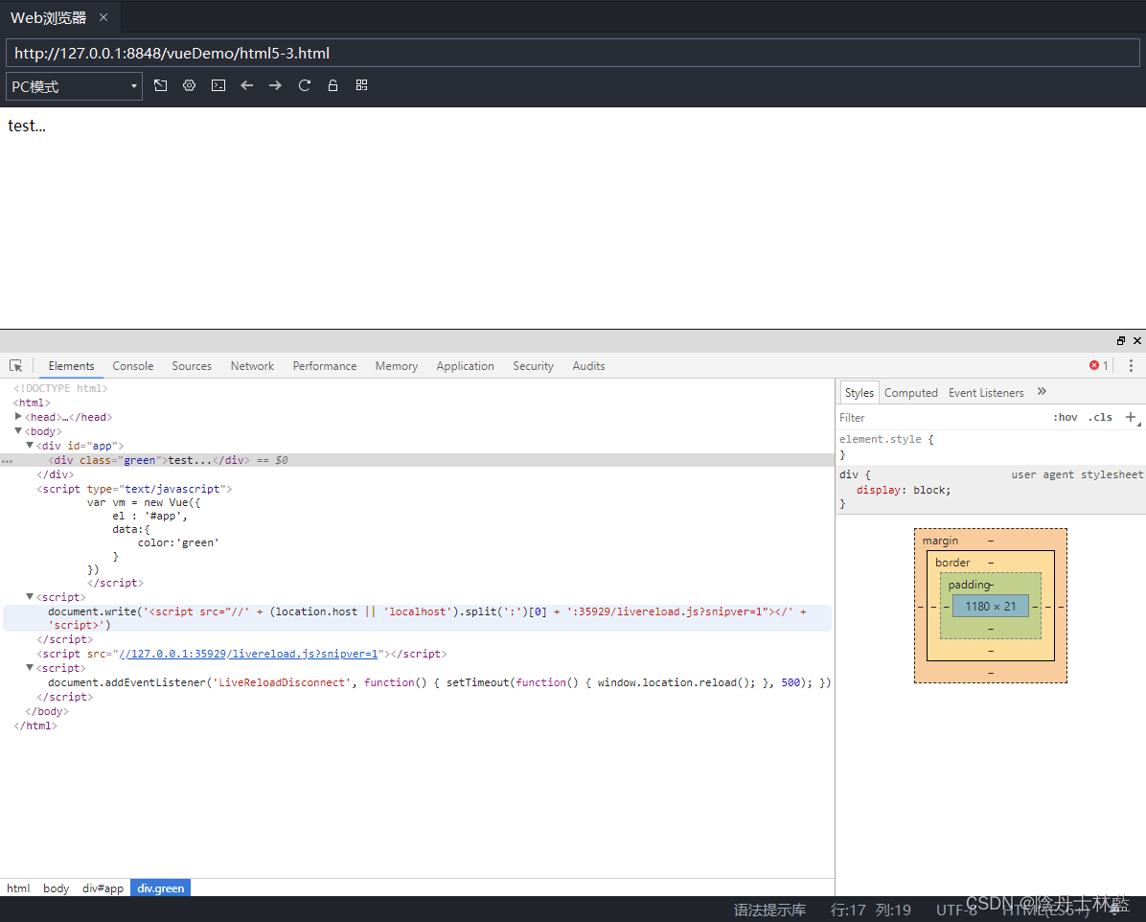Add a new style rule with plus icon
The image size is (1146, 922).
(x=1131, y=417)
